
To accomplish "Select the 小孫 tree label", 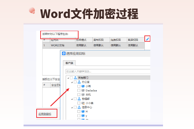I will click(x=88, y=86).
